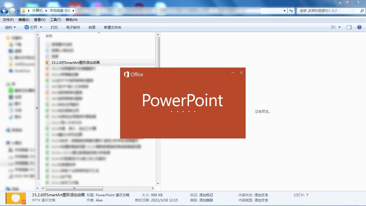
Task: Expand the 打开 button dropdown arrow
Action: [x=41, y=27]
